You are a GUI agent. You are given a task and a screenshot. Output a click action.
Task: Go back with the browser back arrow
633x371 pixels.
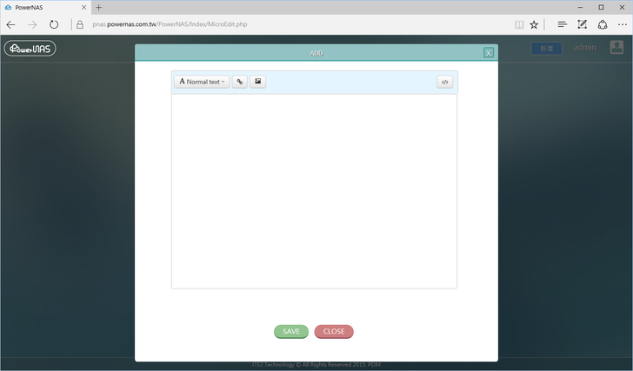[11, 24]
